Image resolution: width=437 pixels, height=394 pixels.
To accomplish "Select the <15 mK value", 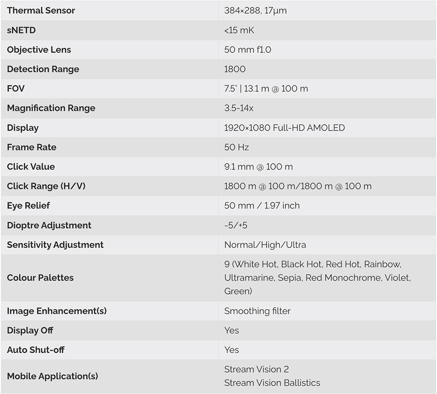I will click(239, 30).
